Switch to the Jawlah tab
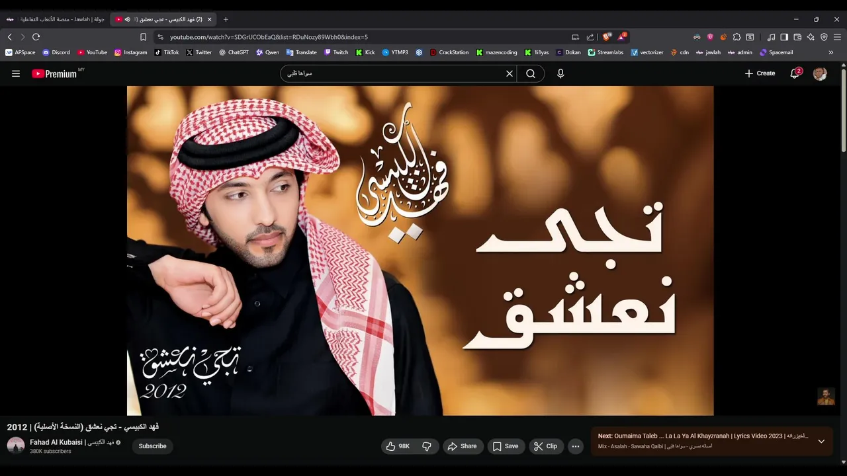The height and width of the screenshot is (476, 847). (x=55, y=19)
